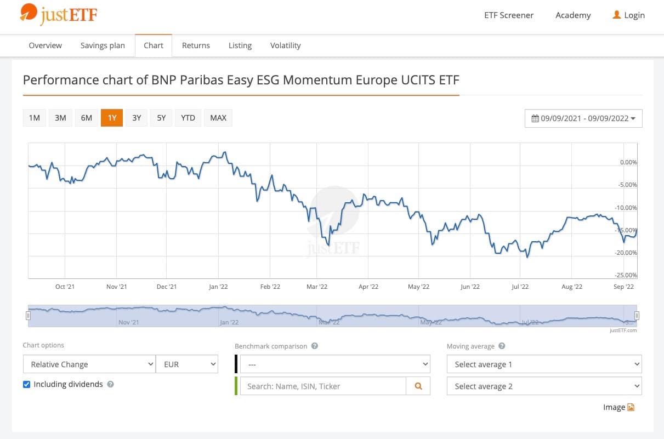Screen dimensions: 664x439
Task: Open help icon for Including dividends
Action: pos(110,384)
